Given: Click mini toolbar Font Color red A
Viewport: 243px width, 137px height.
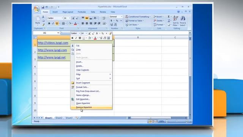Looking at the screenshot, I should [x=95, y=38].
